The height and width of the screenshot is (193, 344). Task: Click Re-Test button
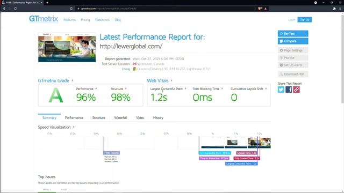coord(293,34)
